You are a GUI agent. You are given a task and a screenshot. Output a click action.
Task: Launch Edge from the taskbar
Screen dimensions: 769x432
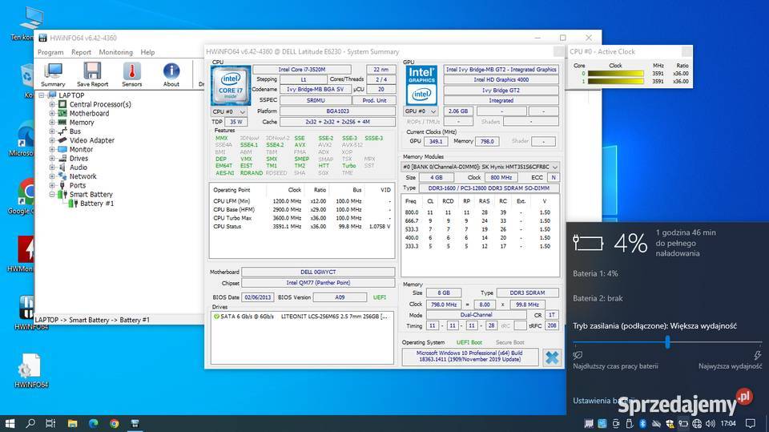coord(93,423)
